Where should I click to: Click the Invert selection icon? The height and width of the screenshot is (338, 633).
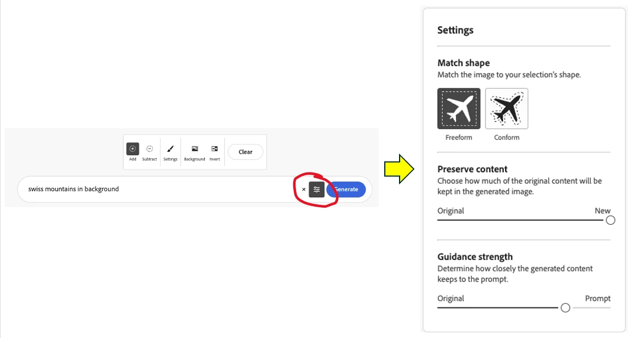[215, 152]
